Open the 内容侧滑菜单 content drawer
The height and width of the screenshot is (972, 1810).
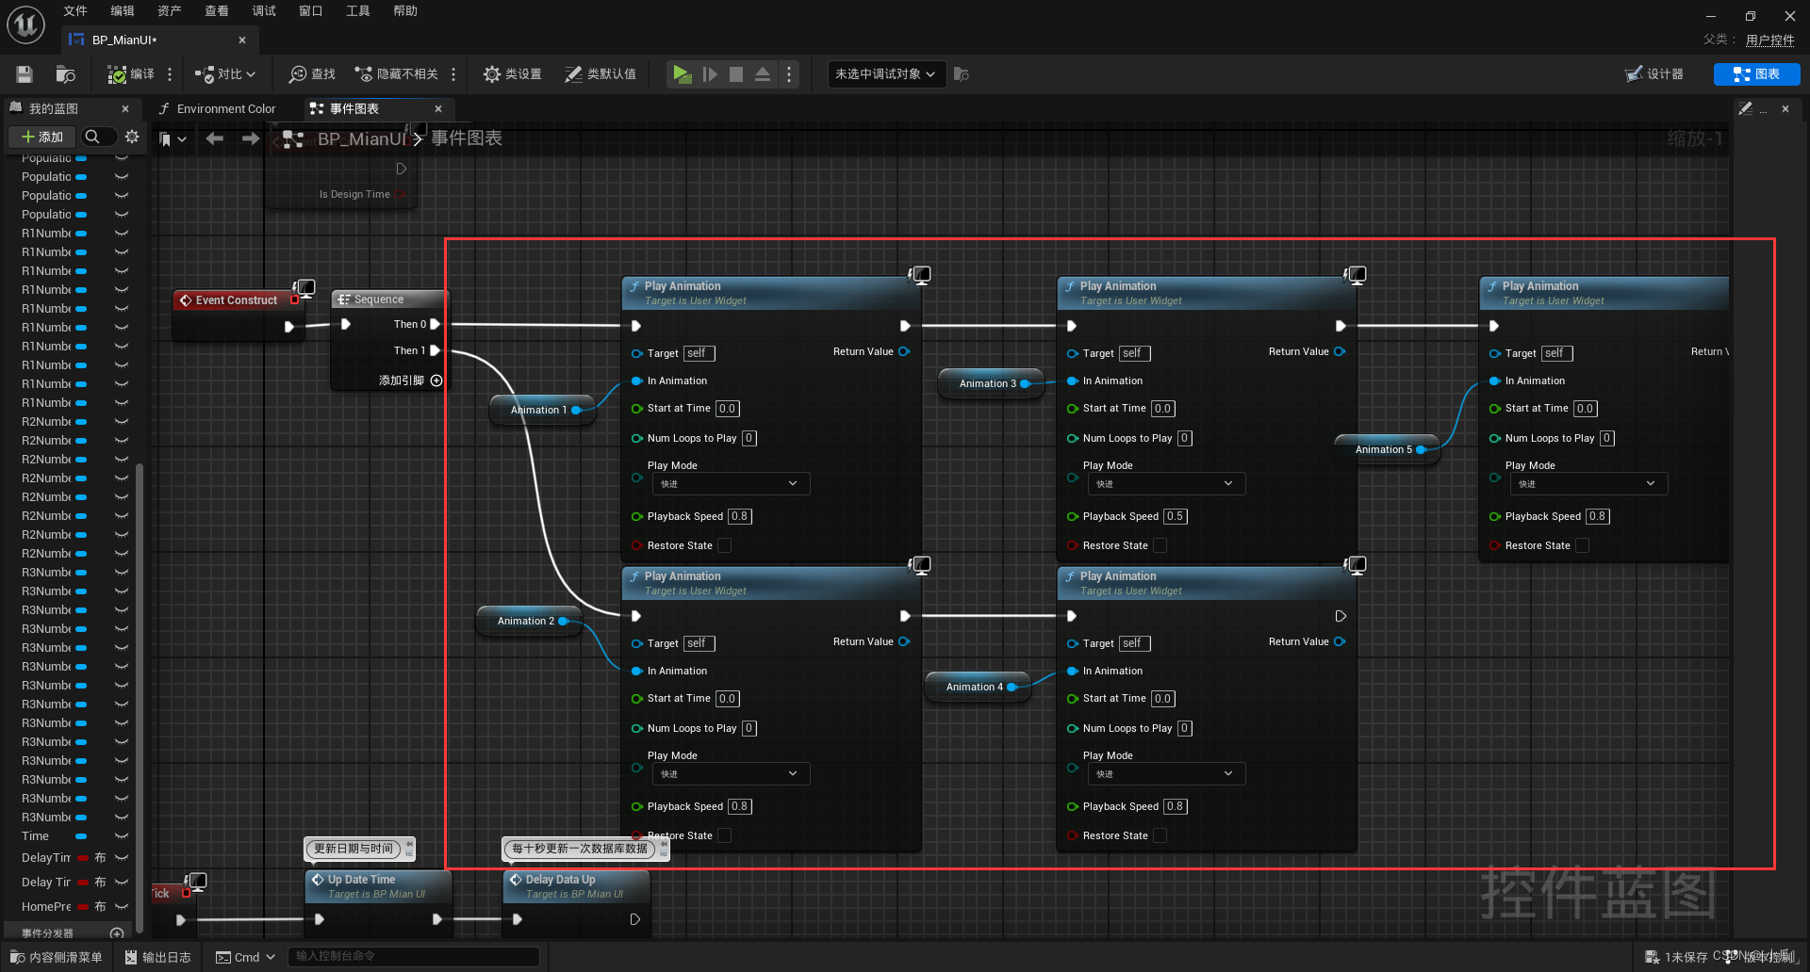pyautogui.click(x=56, y=957)
